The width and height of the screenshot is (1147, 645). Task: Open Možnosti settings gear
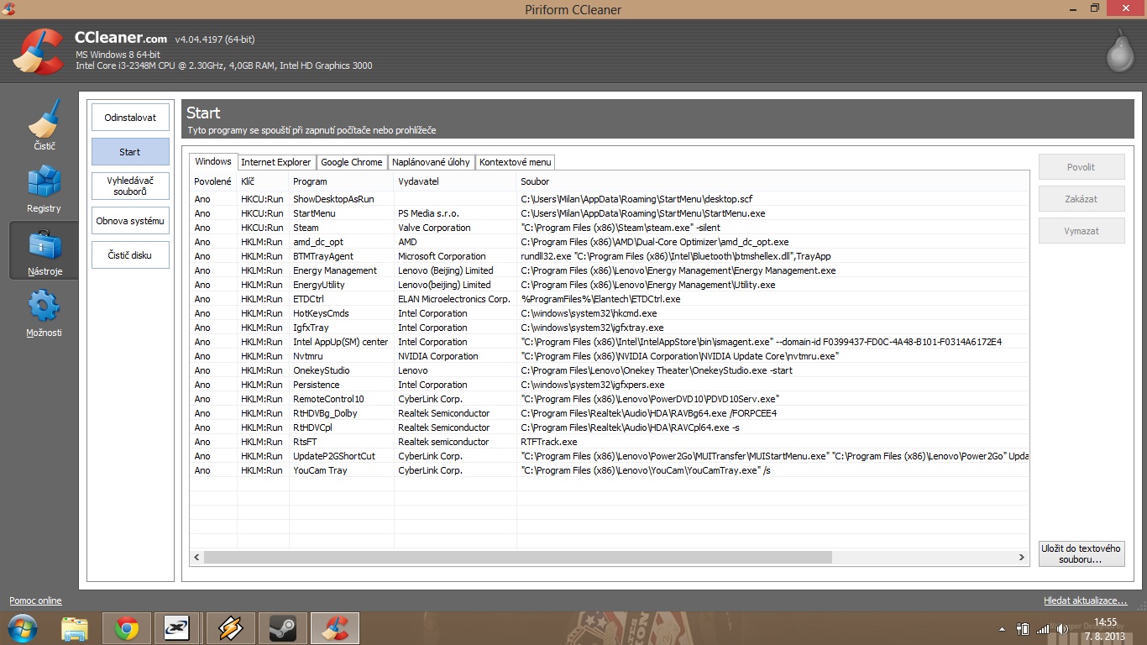tap(44, 312)
